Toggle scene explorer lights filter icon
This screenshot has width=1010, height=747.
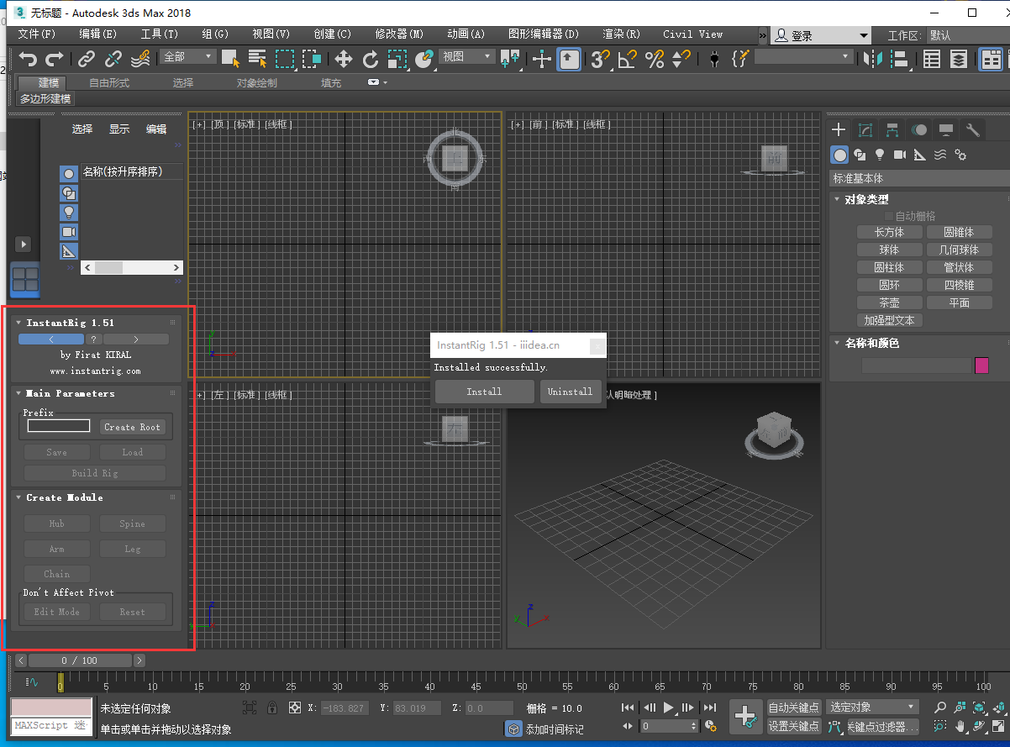click(x=69, y=212)
